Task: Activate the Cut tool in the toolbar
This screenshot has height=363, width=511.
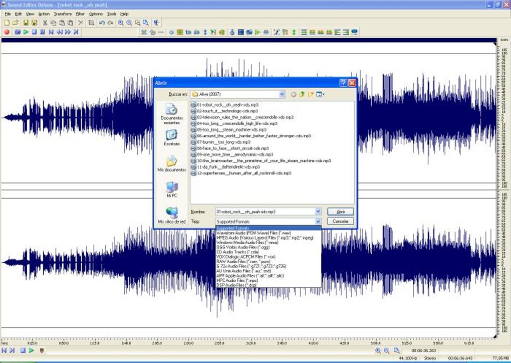Action: tap(45, 22)
